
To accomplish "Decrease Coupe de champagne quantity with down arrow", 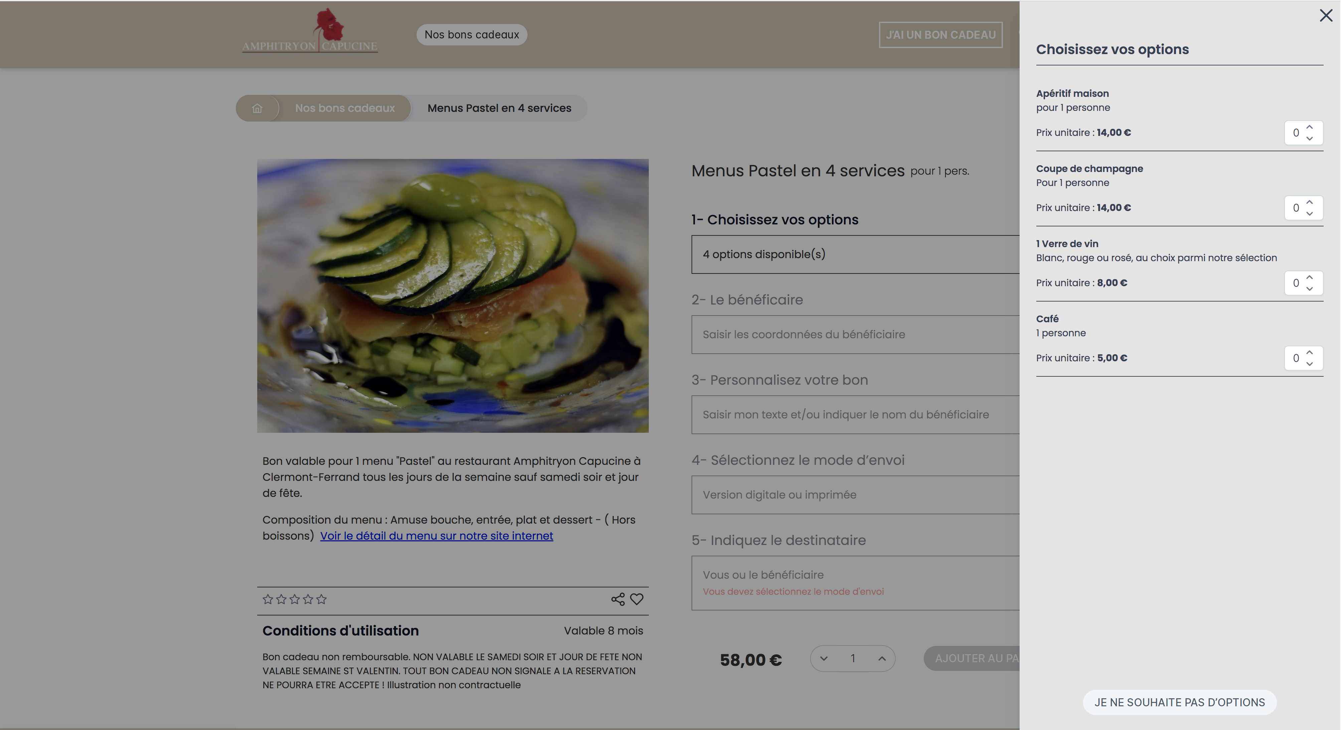I will coord(1309,213).
